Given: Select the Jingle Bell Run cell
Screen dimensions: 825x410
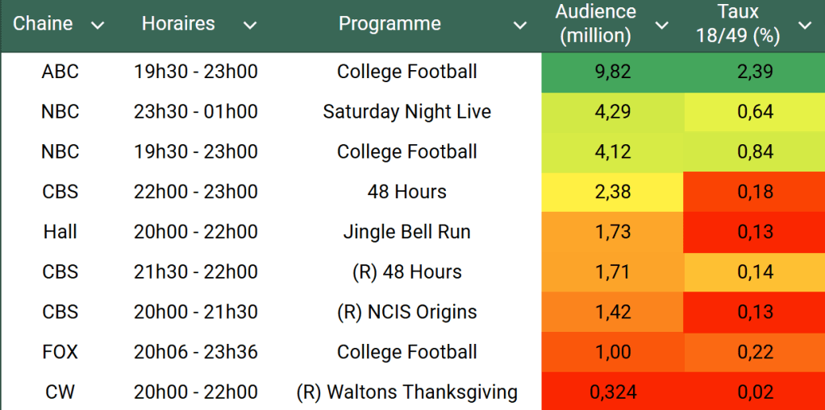Looking at the screenshot, I should (406, 232).
